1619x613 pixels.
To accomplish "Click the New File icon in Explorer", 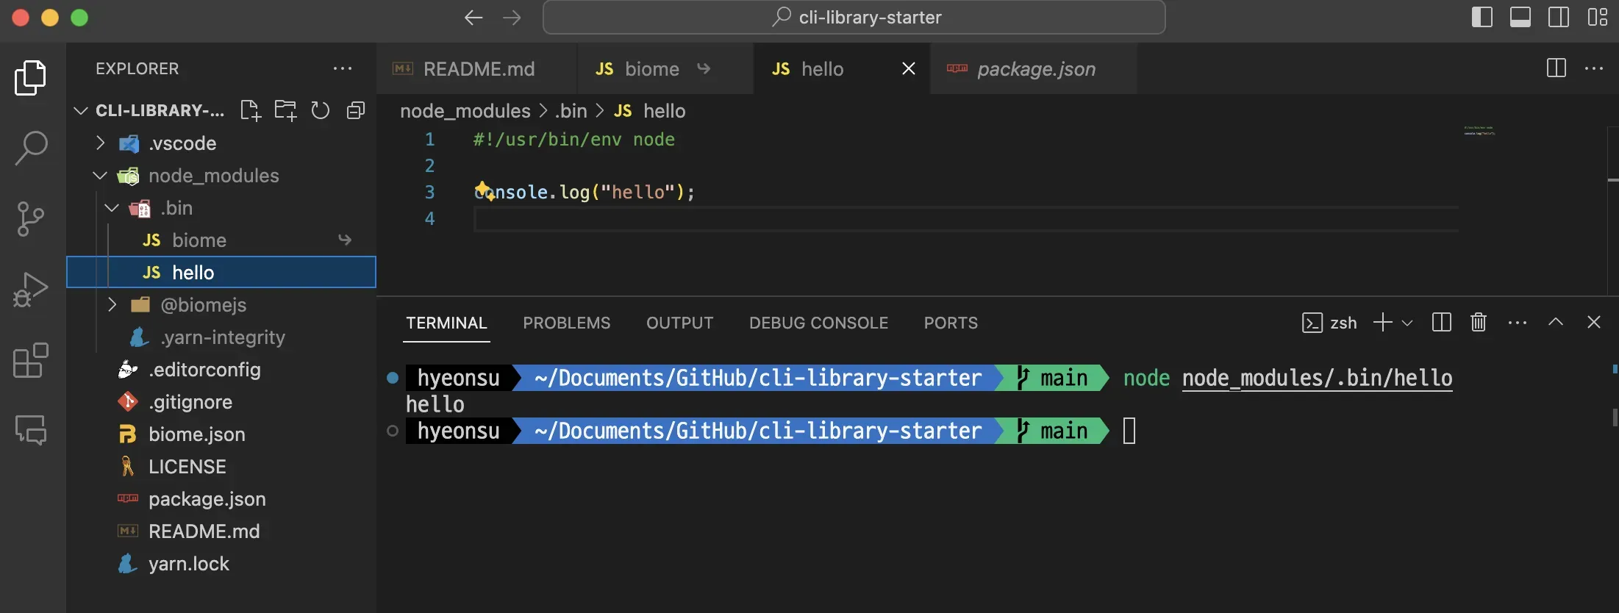I will click(250, 110).
